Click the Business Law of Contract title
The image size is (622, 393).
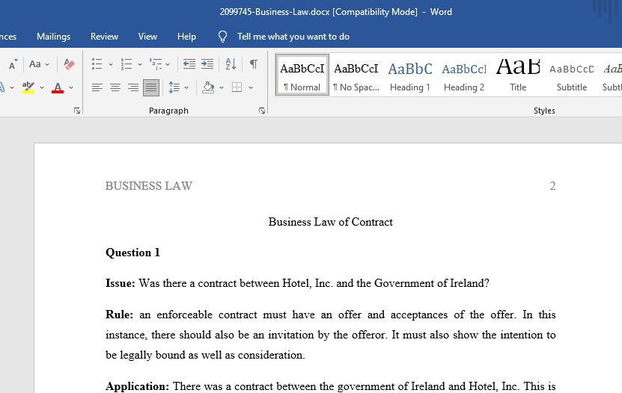tap(330, 222)
